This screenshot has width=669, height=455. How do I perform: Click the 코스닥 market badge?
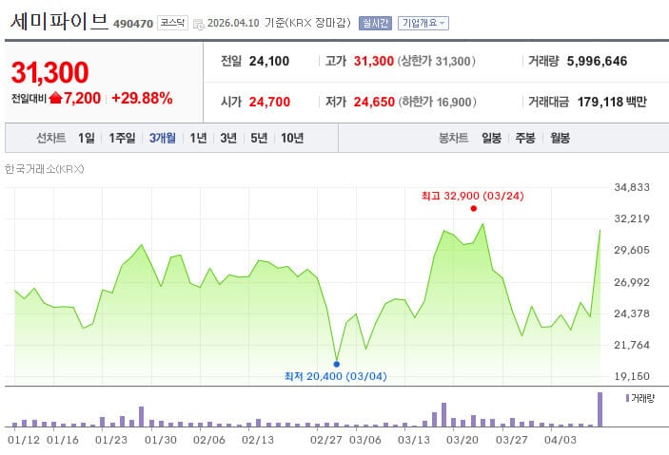click(172, 23)
